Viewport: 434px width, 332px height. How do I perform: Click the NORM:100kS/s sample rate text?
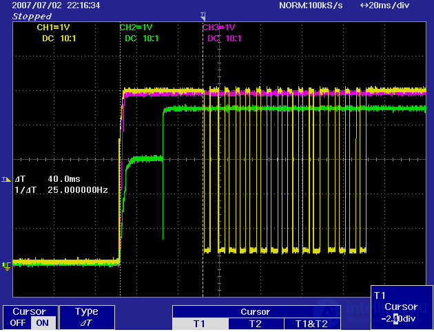click(x=311, y=6)
